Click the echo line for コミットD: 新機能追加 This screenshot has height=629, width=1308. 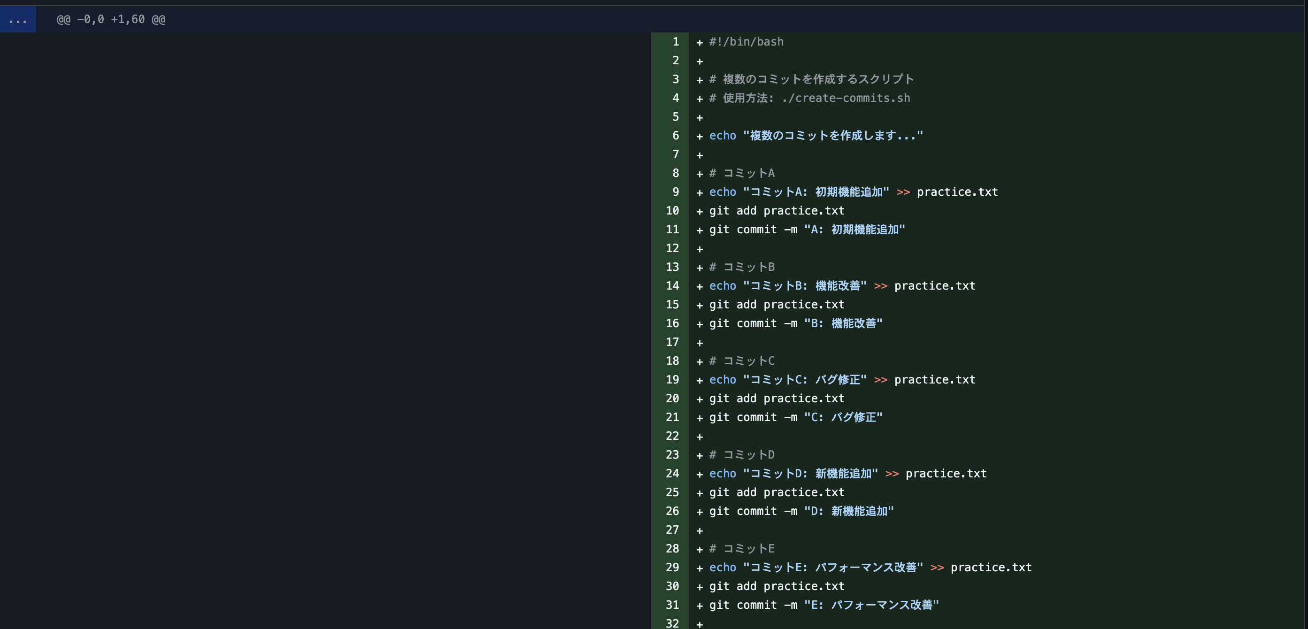(847, 473)
